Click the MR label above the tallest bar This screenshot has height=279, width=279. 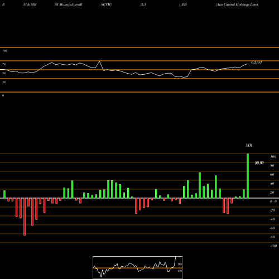pyautogui.click(x=249, y=145)
